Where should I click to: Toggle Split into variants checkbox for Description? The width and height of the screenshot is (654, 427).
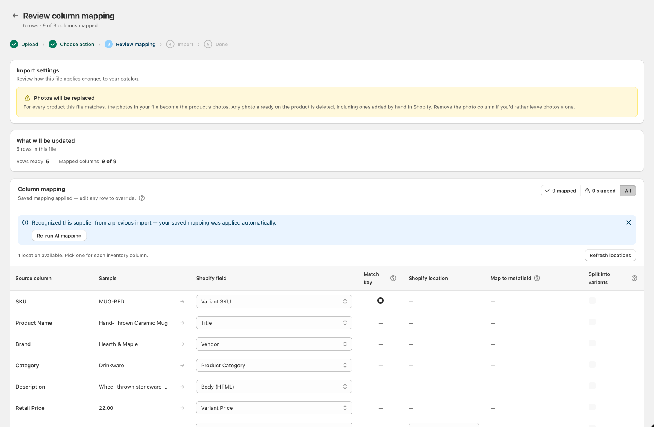point(592,386)
